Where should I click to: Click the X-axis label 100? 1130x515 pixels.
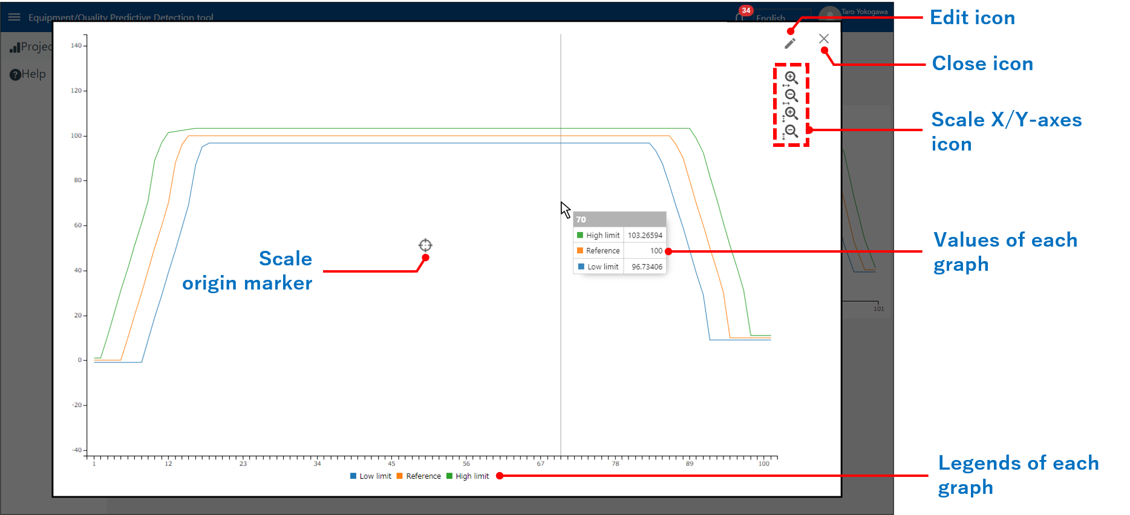pyautogui.click(x=764, y=464)
